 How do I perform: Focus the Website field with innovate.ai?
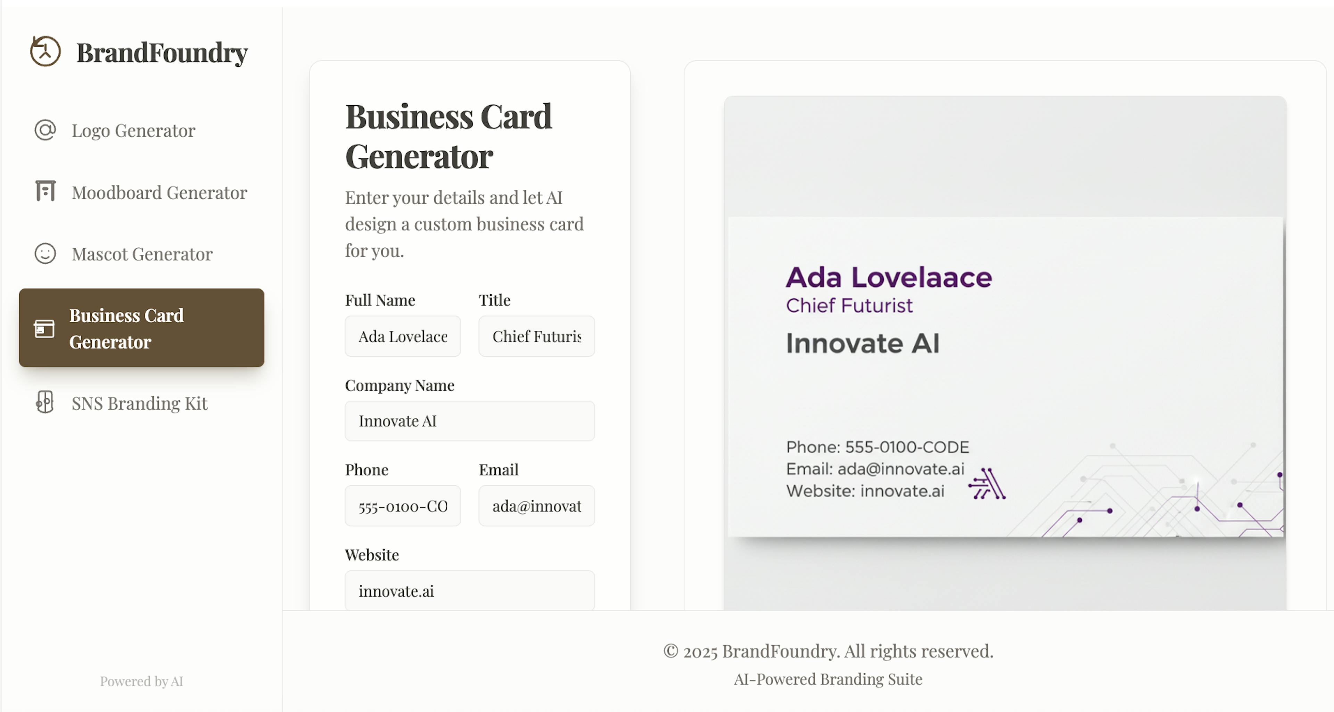(x=470, y=590)
